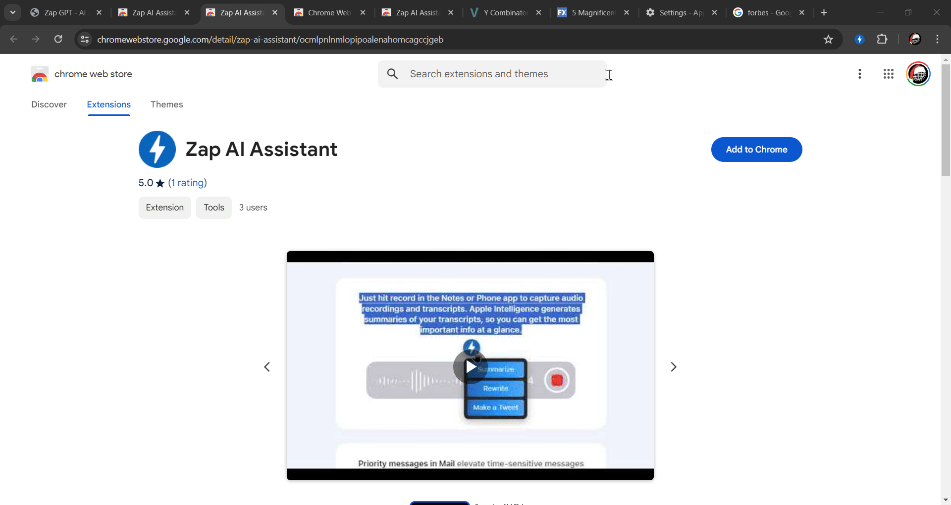The height and width of the screenshot is (505, 951).
Task: Click the chrome web store title text
Action: click(93, 74)
